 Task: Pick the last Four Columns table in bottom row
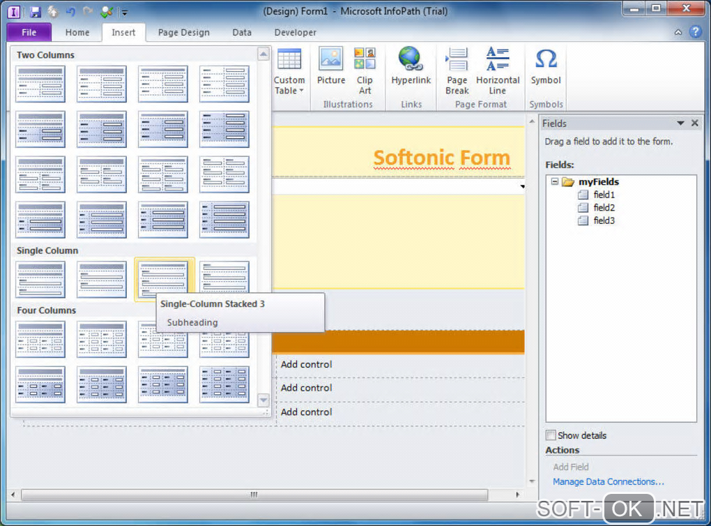coord(224,385)
